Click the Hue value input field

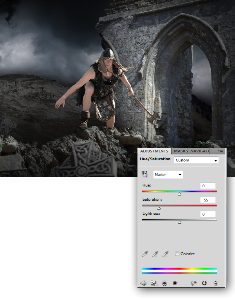coord(208,186)
